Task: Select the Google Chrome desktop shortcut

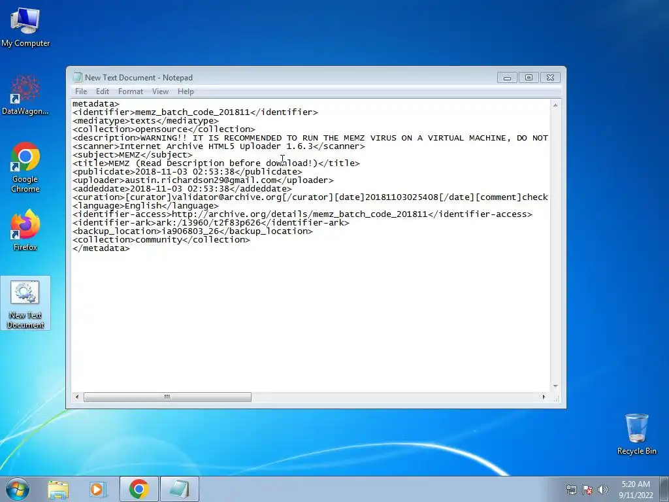Action: point(25,167)
